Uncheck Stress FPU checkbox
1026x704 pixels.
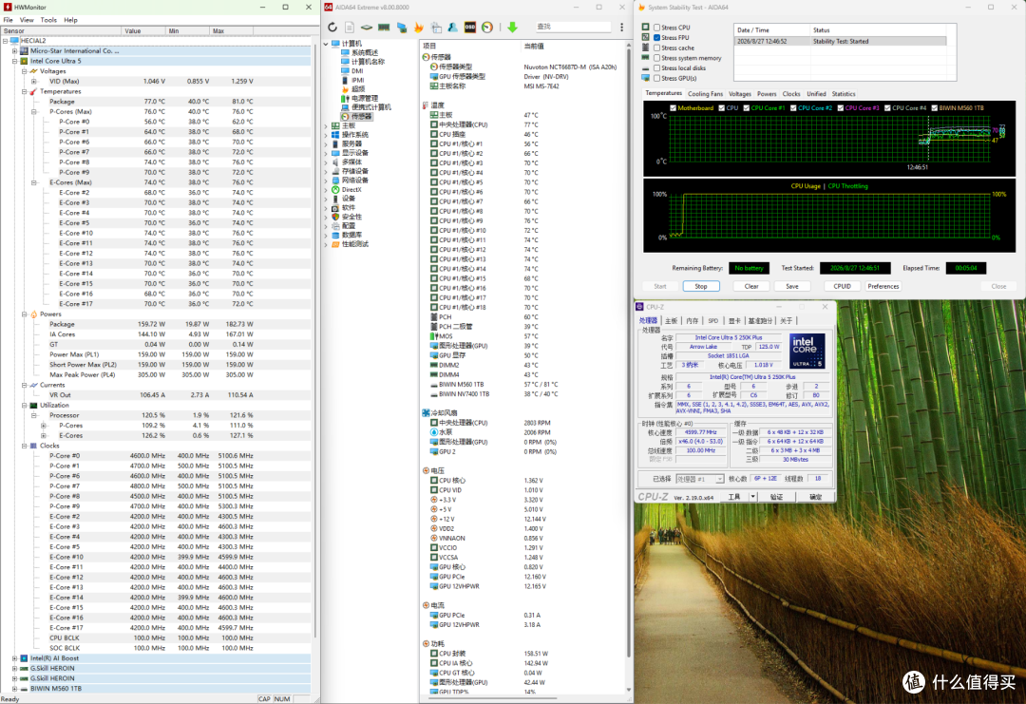(x=657, y=38)
